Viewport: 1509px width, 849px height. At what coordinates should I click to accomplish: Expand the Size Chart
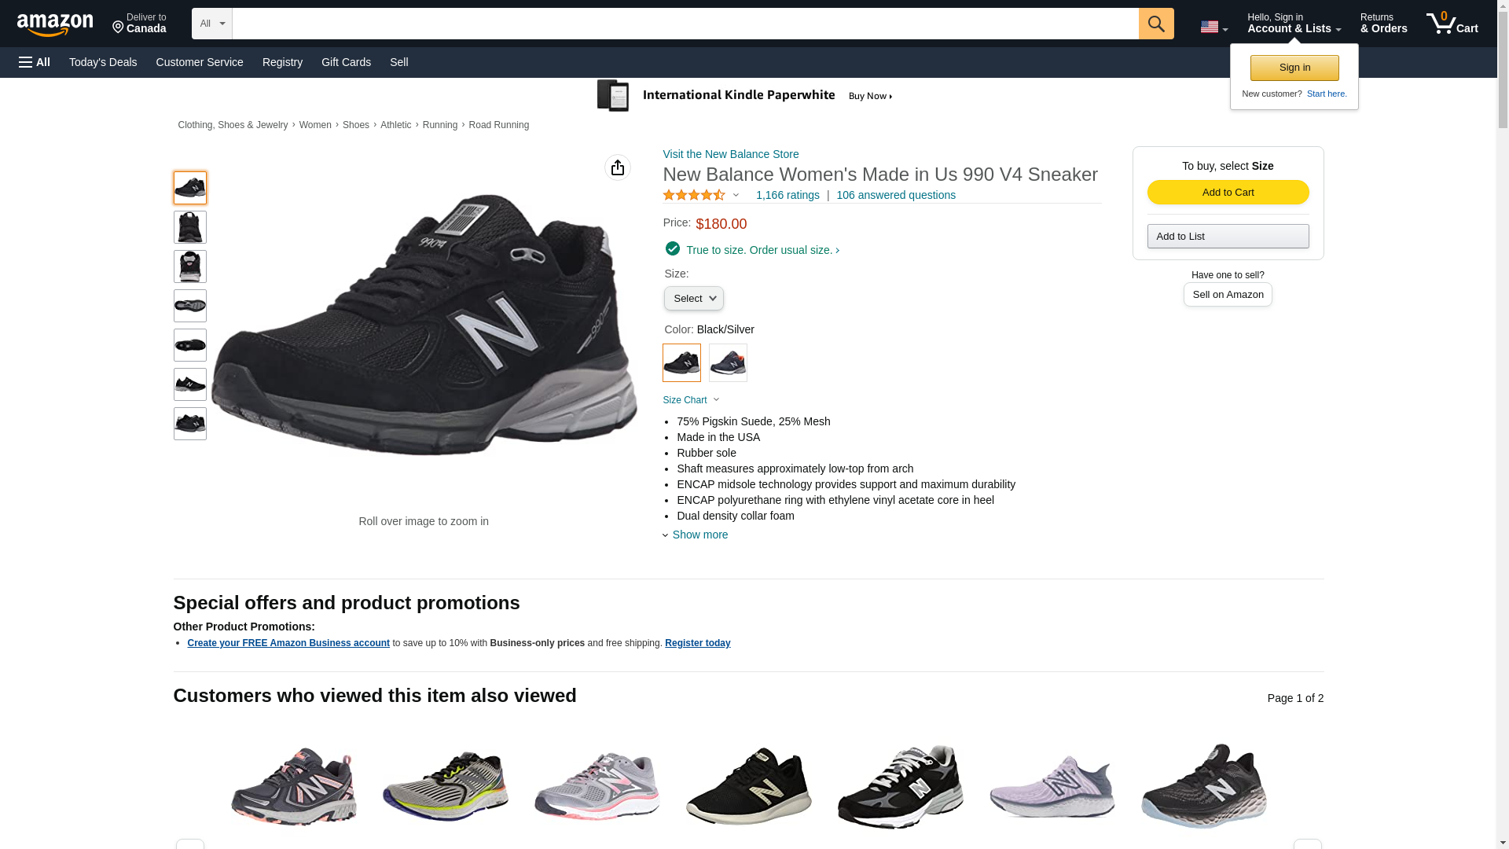pos(691,400)
